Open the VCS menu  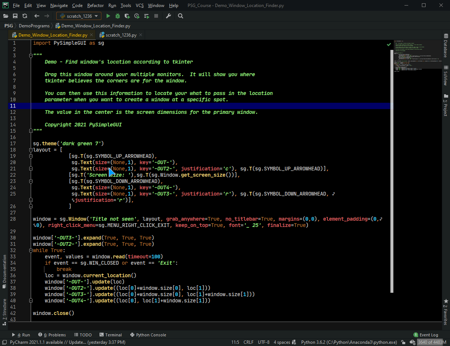point(140,6)
